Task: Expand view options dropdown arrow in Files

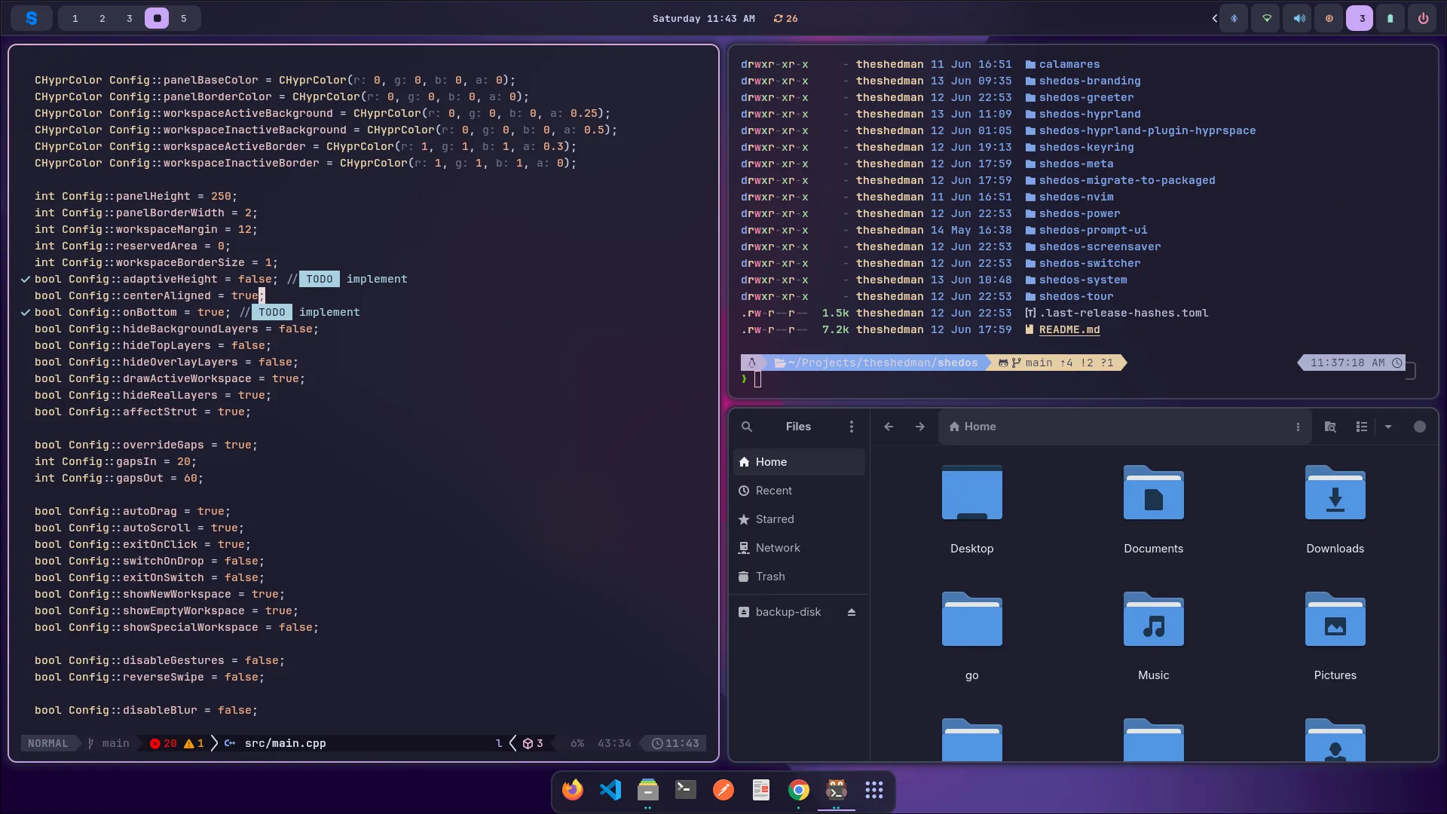Action: coord(1388,427)
